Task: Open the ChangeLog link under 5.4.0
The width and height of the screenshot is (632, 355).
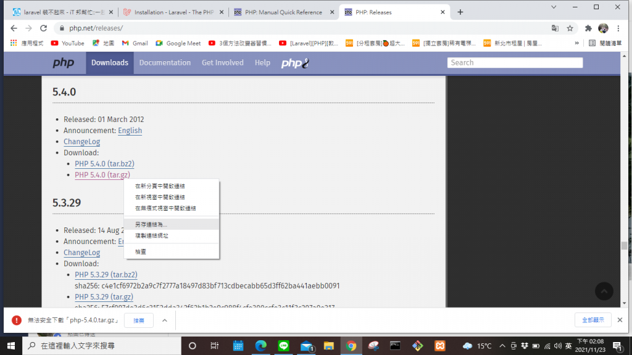Action: [82, 142]
